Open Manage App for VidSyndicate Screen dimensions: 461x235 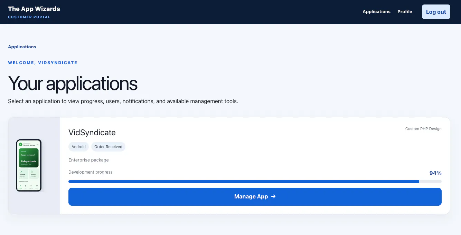point(255,197)
